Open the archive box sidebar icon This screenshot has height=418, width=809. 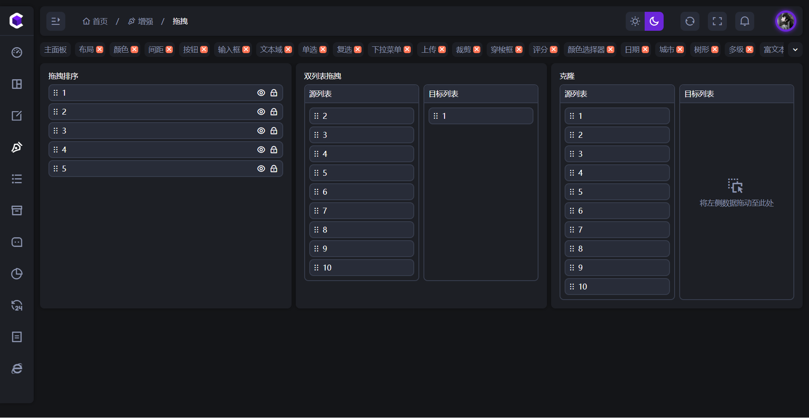17,211
